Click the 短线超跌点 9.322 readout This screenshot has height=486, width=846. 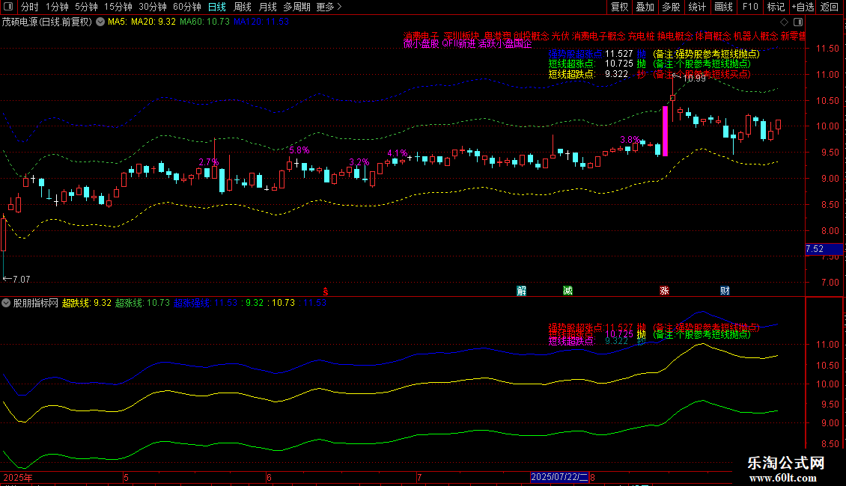pos(588,74)
